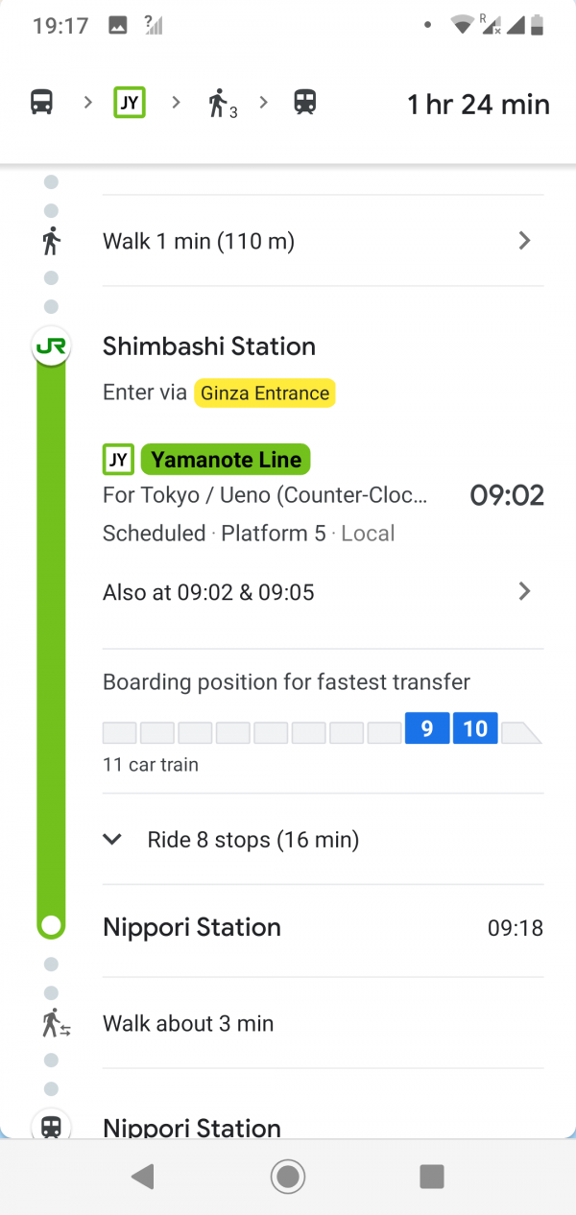Screen dimensions: 576x1215
Task: Open Nippori Station 09:18 arrival stop
Action: pyautogui.click(x=192, y=928)
